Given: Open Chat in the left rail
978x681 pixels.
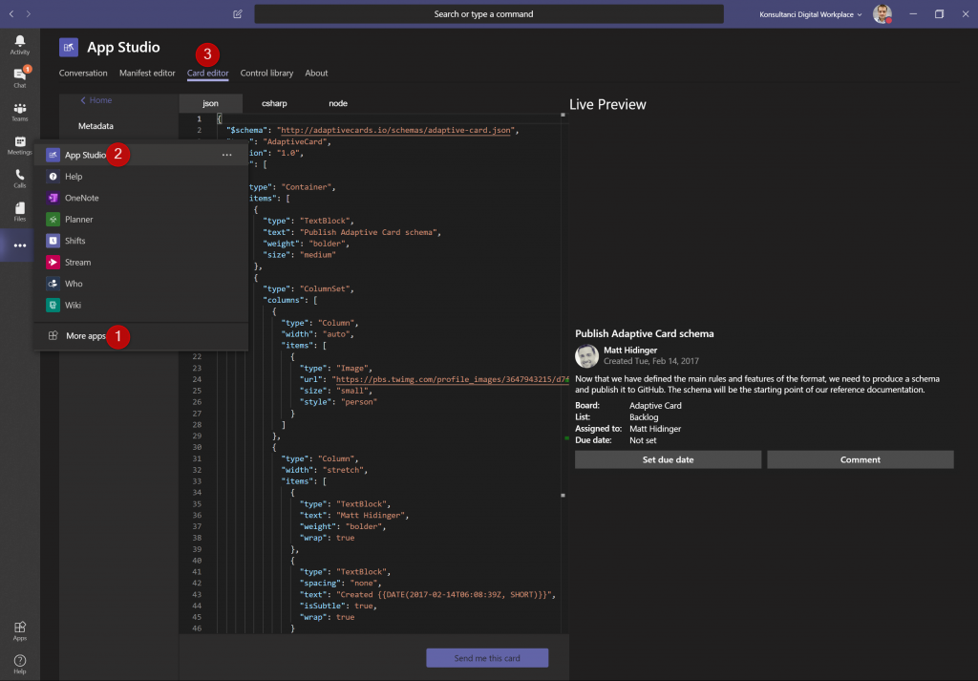Looking at the screenshot, I should coord(19,77).
